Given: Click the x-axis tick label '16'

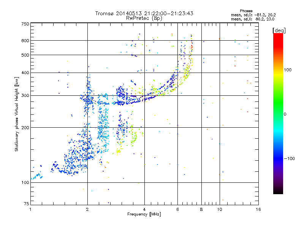Looking at the screenshot, I should (x=258, y=209).
